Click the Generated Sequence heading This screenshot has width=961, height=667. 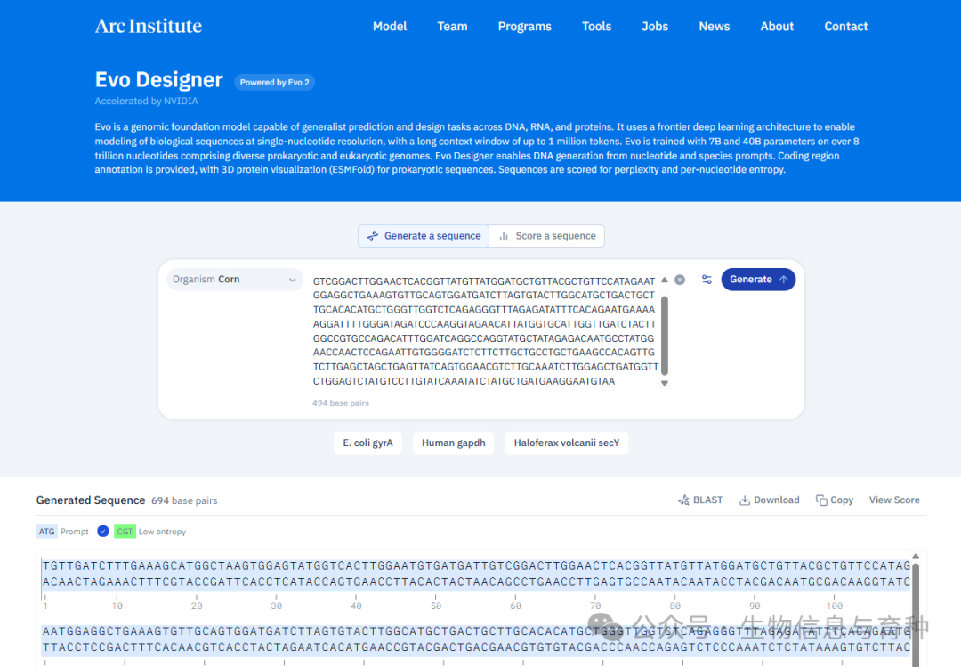point(91,500)
